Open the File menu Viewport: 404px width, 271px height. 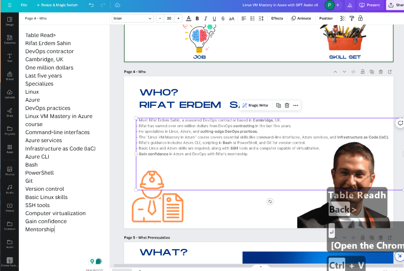pyautogui.click(x=24, y=5)
